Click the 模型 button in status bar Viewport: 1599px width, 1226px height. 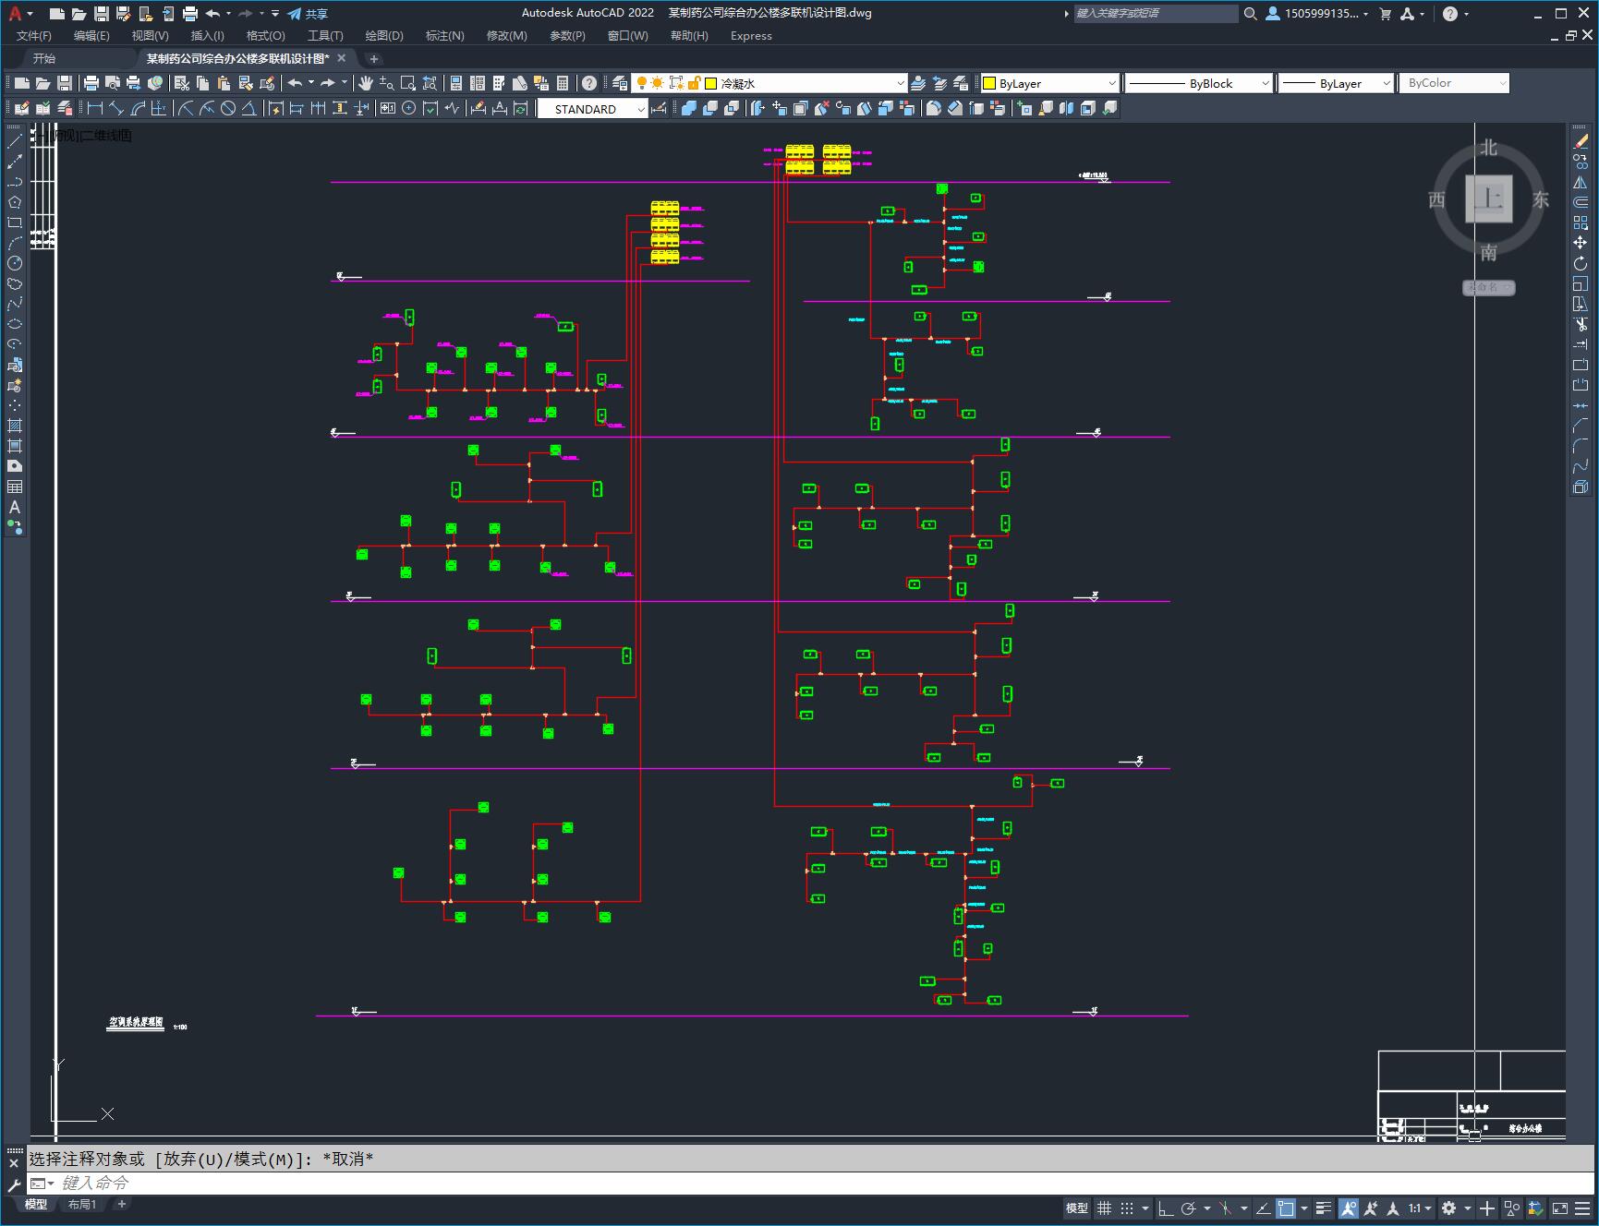pos(1076,1208)
